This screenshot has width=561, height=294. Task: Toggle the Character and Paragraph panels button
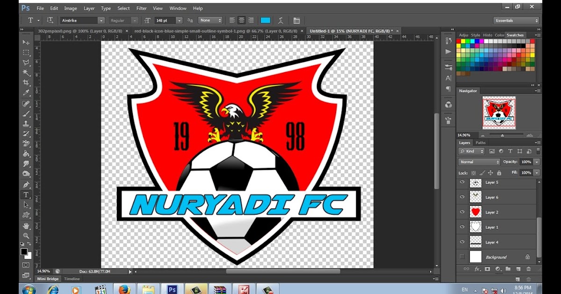click(296, 21)
